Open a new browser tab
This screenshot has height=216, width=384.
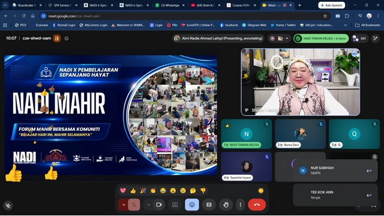tap(299, 5)
